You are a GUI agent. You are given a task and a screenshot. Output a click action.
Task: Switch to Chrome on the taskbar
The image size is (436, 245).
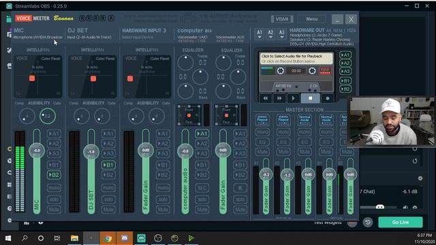108,238
